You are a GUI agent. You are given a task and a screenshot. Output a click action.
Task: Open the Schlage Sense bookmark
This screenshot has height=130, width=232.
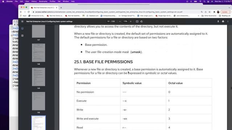(x=127, y=16)
